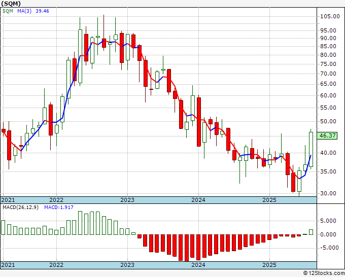This screenshot has width=345, height=277.
Task: Click the latest green candlestick near 46.37
Action: (311, 149)
